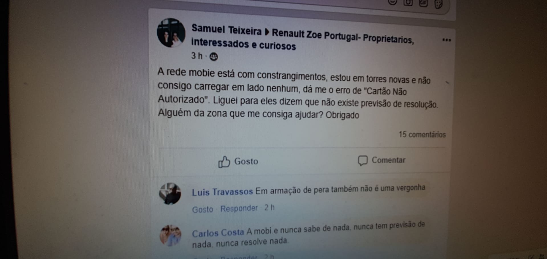
Task: Open Carlos Costa's profile avatar
Action: click(170, 235)
